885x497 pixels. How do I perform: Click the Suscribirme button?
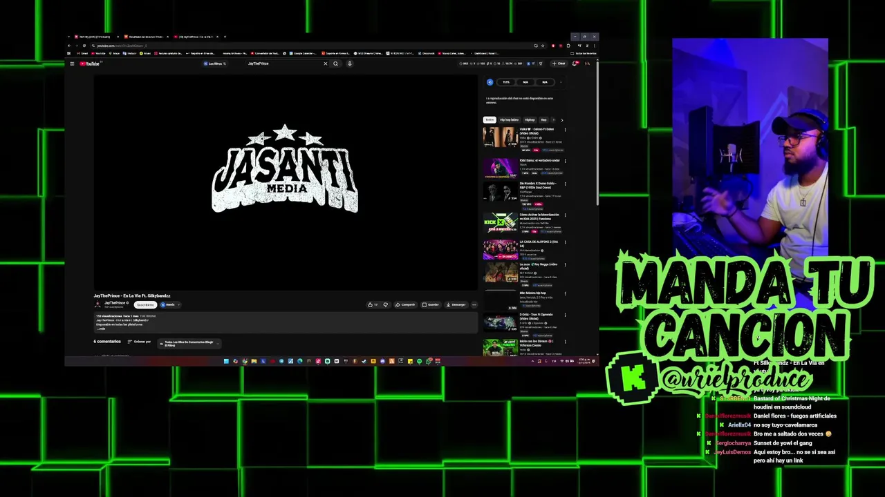pyautogui.click(x=145, y=304)
